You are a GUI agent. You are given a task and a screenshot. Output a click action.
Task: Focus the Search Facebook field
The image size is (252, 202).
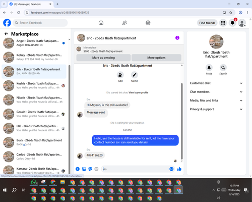tap(40, 23)
